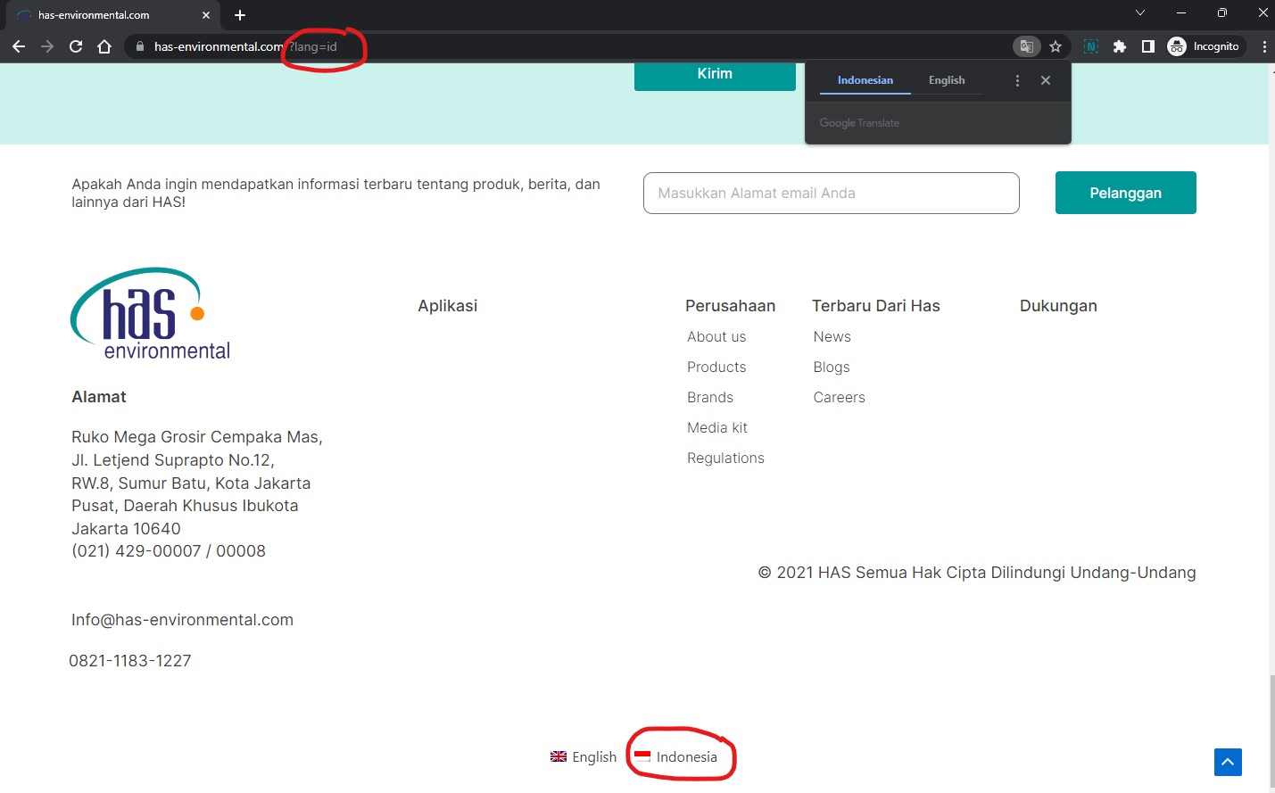Image resolution: width=1275 pixels, height=793 pixels.
Task: Open the Regulations link
Action: [x=725, y=458]
